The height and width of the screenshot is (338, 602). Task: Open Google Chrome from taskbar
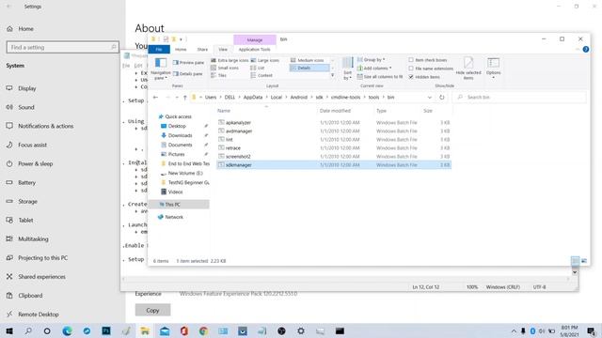click(203, 330)
